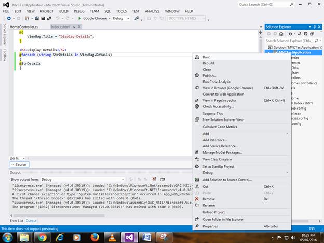Screen dimensions: 324x243
Task: Click the Home icon in Solution Explorer
Action: (280, 33)
